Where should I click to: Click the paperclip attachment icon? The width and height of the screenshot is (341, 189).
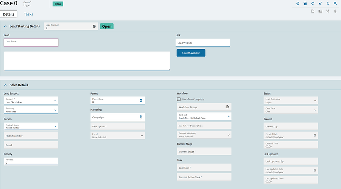pyautogui.click(x=335, y=11)
